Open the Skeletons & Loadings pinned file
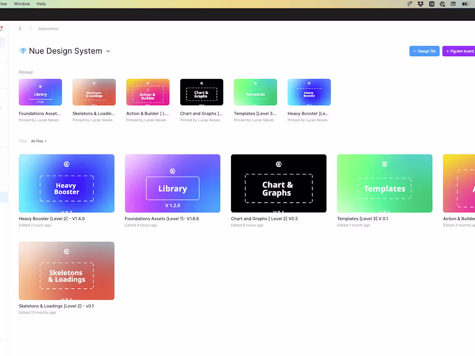Viewport: 475px width, 356px height. 94,92
